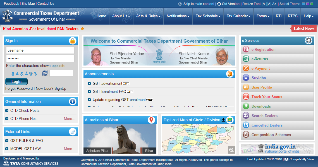318x167 pixels.
Task: Zoom into the circle division map
Action: 231,150
